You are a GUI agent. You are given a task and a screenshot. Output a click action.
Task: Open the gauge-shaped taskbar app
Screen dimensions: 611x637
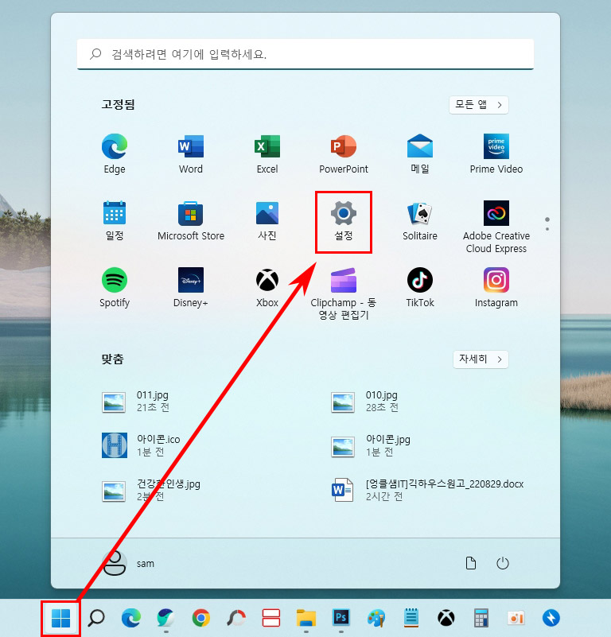pos(236,618)
